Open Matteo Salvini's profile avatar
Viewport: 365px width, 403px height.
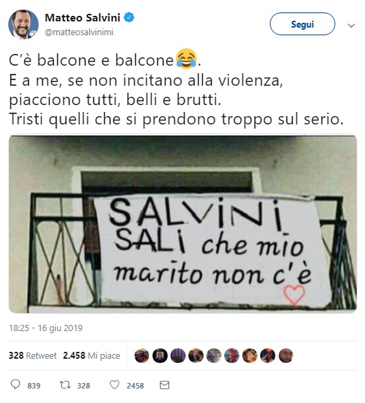point(23,24)
